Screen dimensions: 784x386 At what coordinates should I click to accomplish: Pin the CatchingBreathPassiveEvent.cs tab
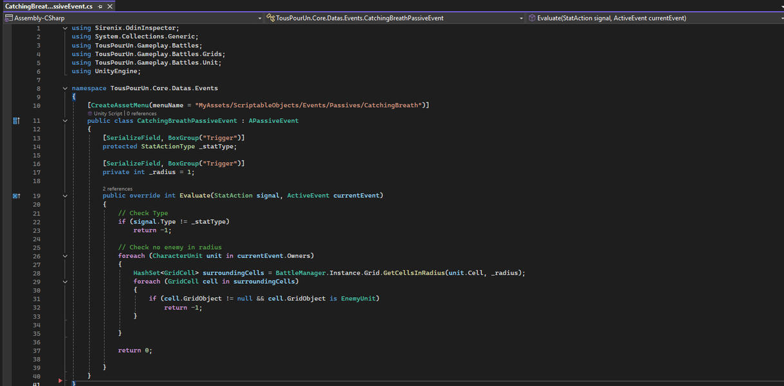point(100,6)
